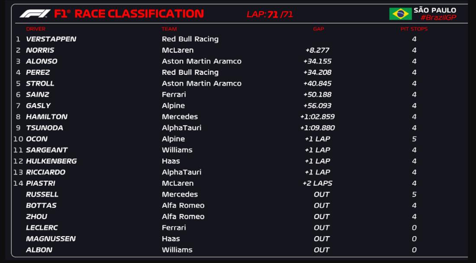This screenshot has height=263, width=476.
Task: Open NORRIS driver entry
Action: click(40, 50)
